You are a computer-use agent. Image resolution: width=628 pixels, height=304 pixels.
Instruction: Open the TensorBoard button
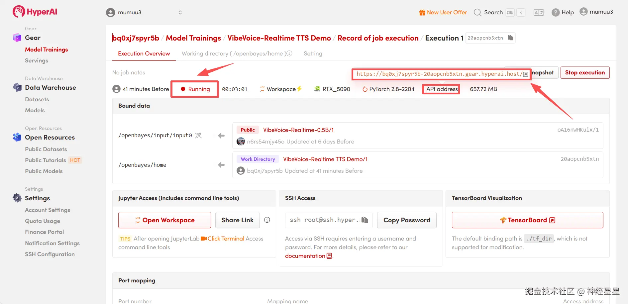(527, 220)
